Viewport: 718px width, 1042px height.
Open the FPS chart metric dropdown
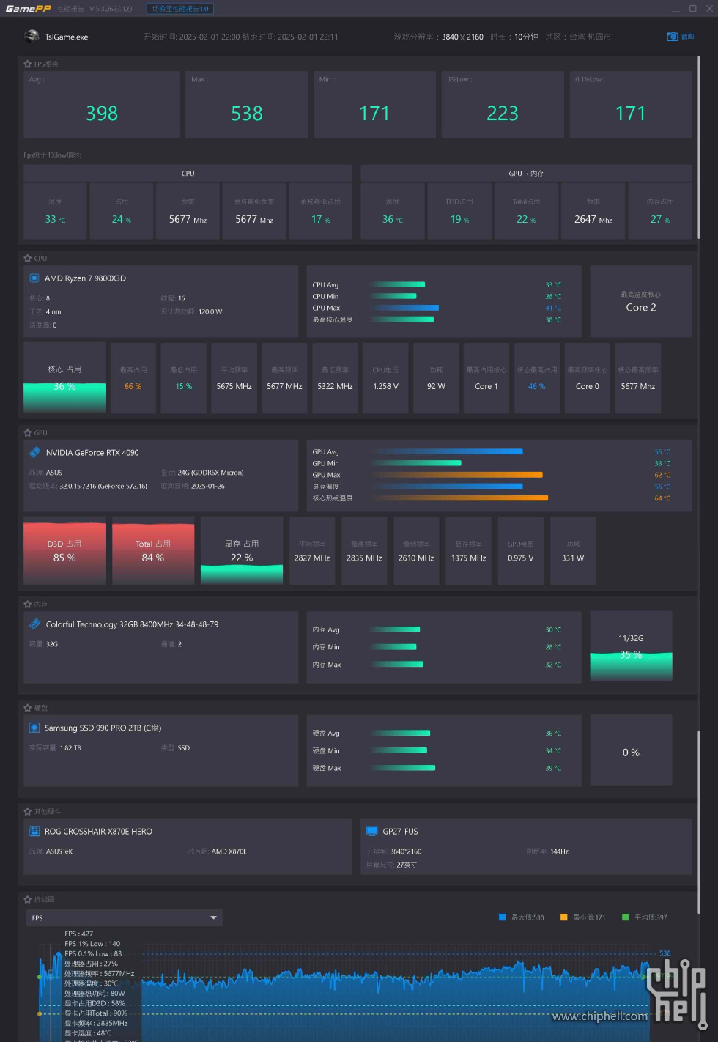coord(124,918)
